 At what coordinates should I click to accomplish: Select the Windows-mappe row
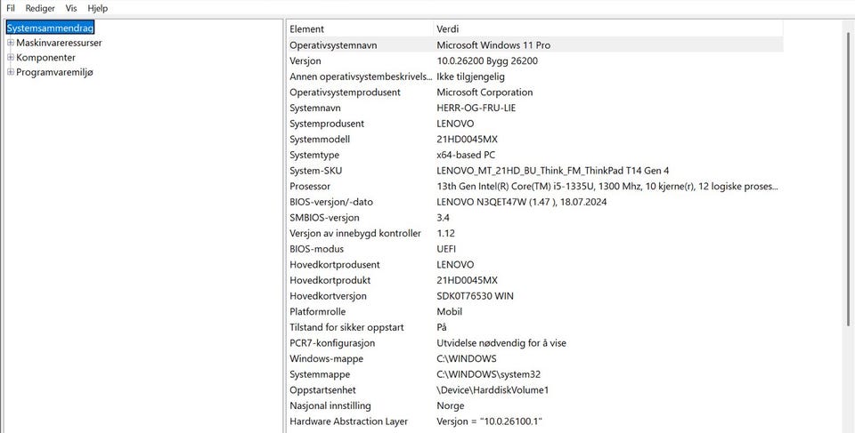point(535,359)
